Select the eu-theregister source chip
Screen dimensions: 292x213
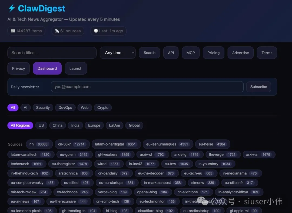(x=70, y=164)
